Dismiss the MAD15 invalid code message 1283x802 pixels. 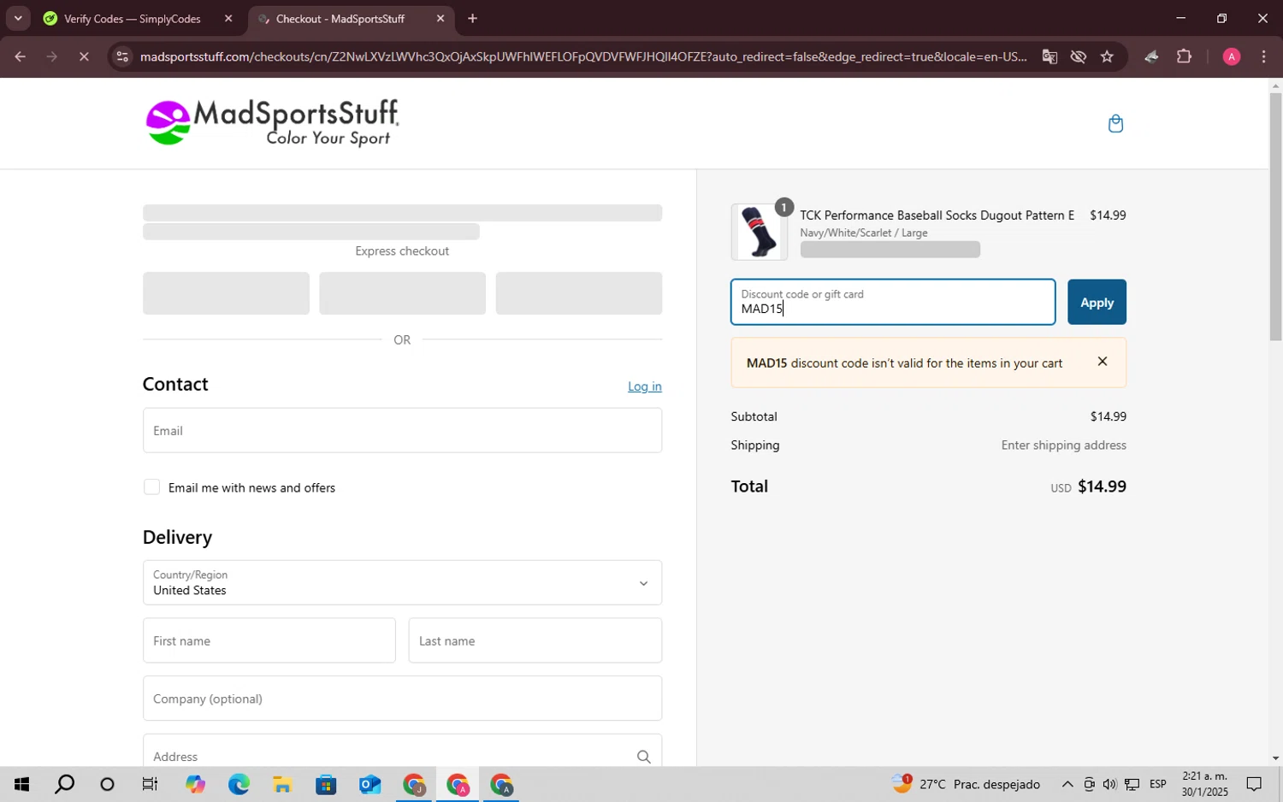click(x=1103, y=362)
